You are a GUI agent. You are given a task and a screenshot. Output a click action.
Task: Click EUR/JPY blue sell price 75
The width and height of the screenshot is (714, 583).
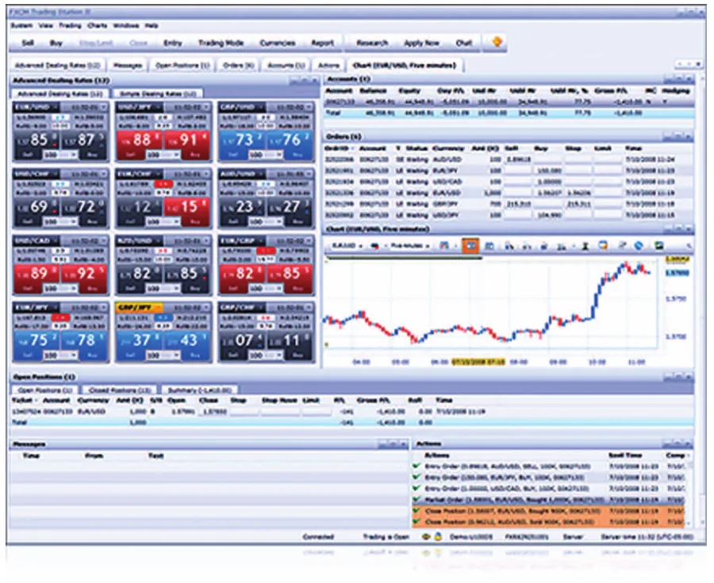37,340
